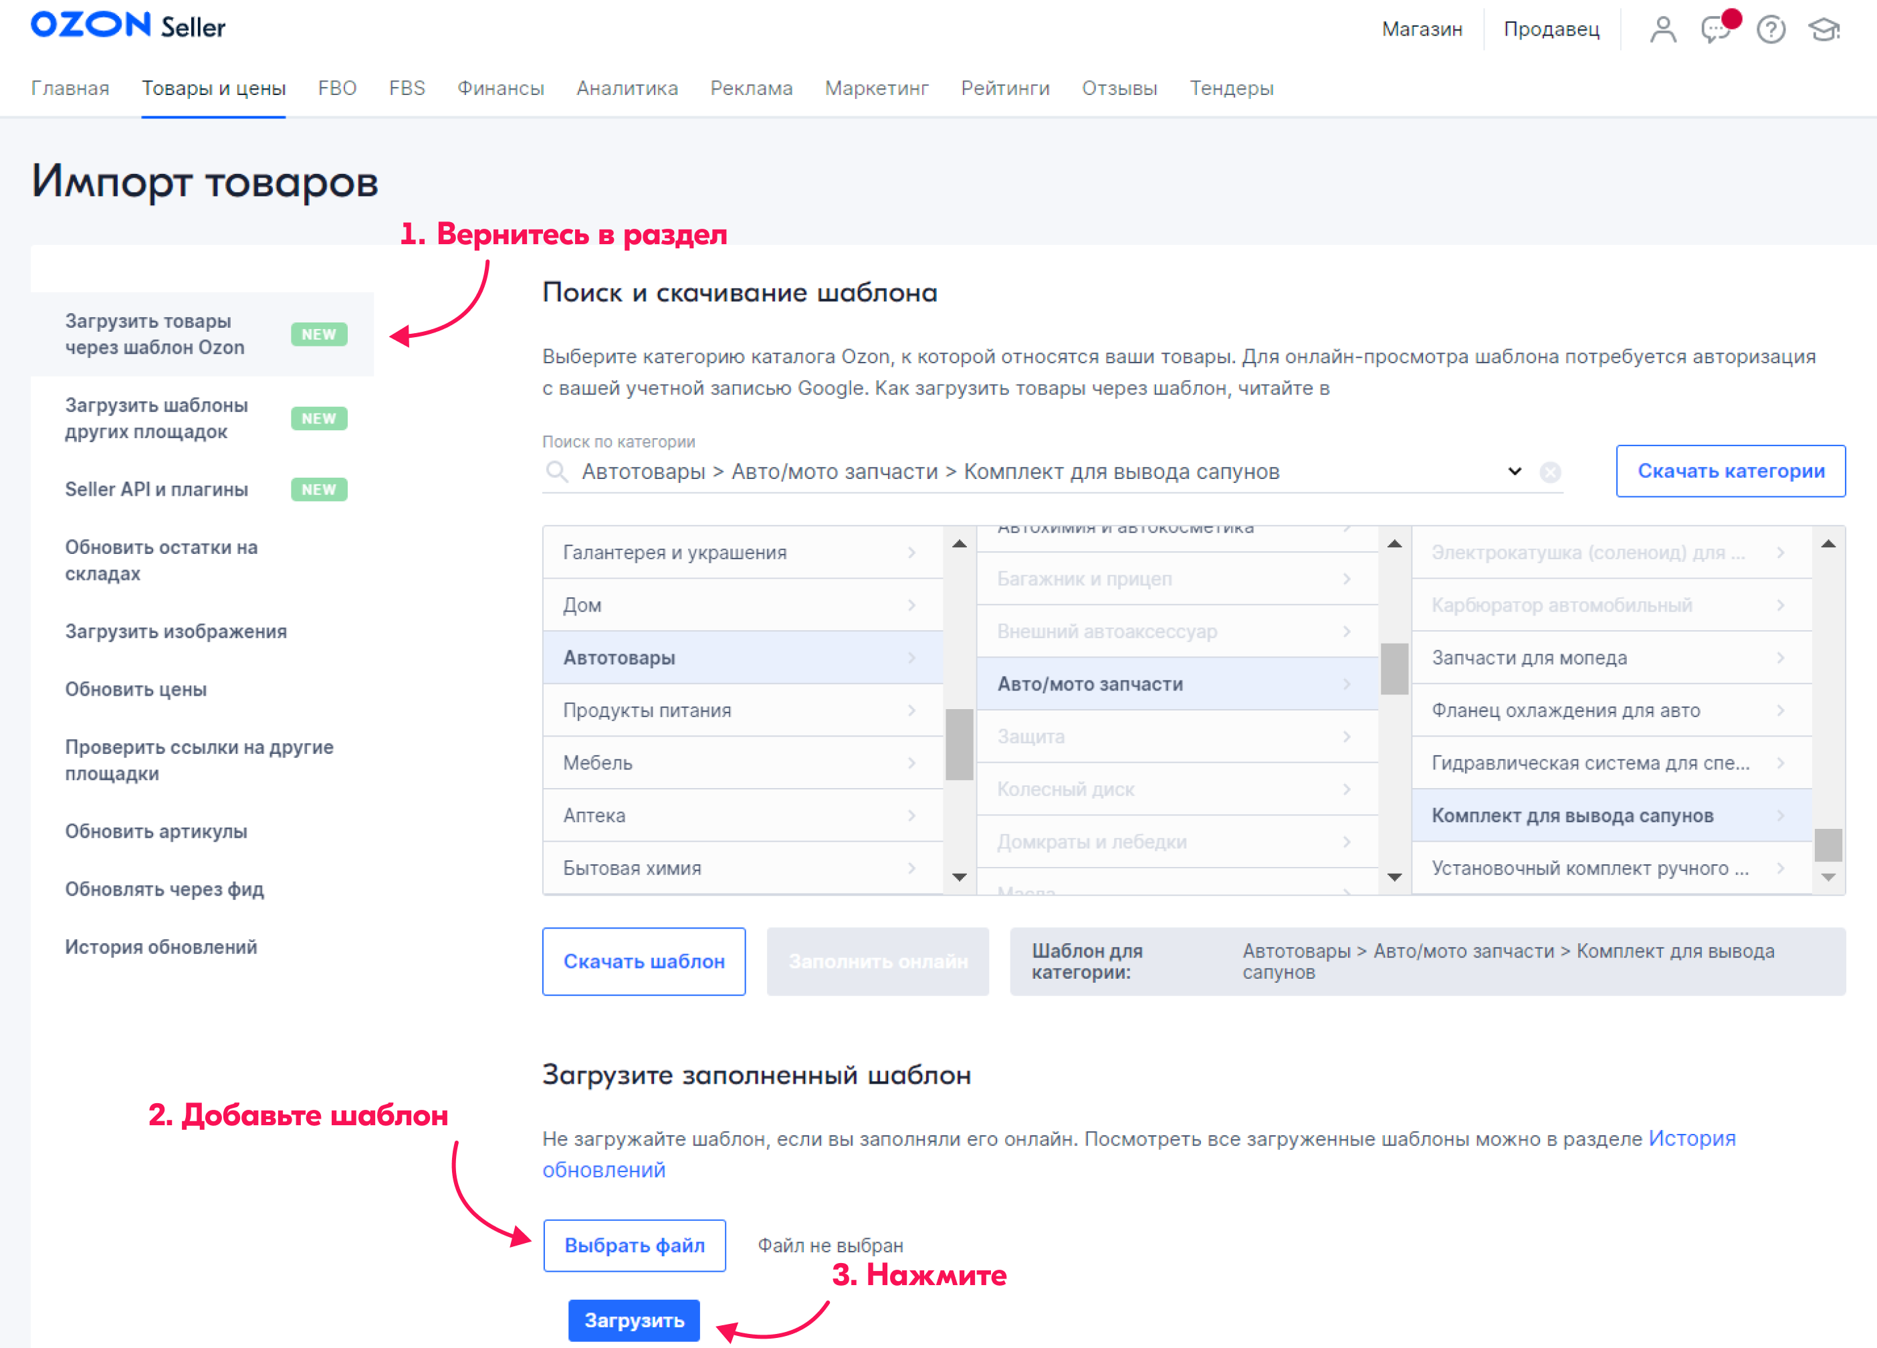Select Внешний автоаксессуар subcategory
The height and width of the screenshot is (1348, 1877).
pos(1177,632)
